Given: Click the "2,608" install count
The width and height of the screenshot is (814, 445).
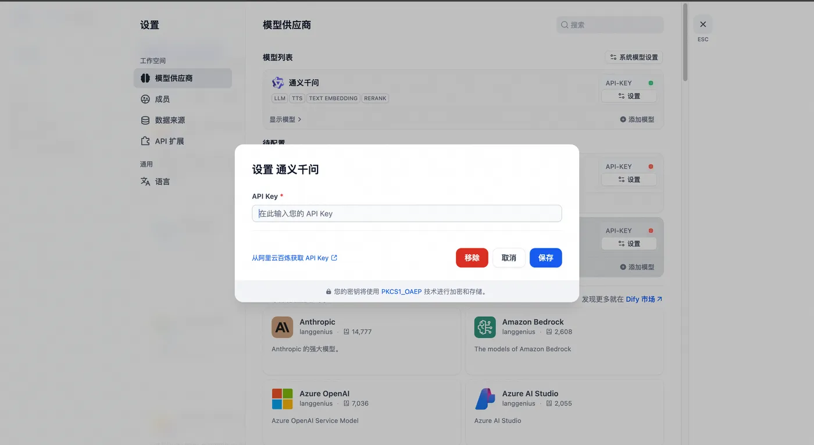Looking at the screenshot, I should pyautogui.click(x=563, y=332).
